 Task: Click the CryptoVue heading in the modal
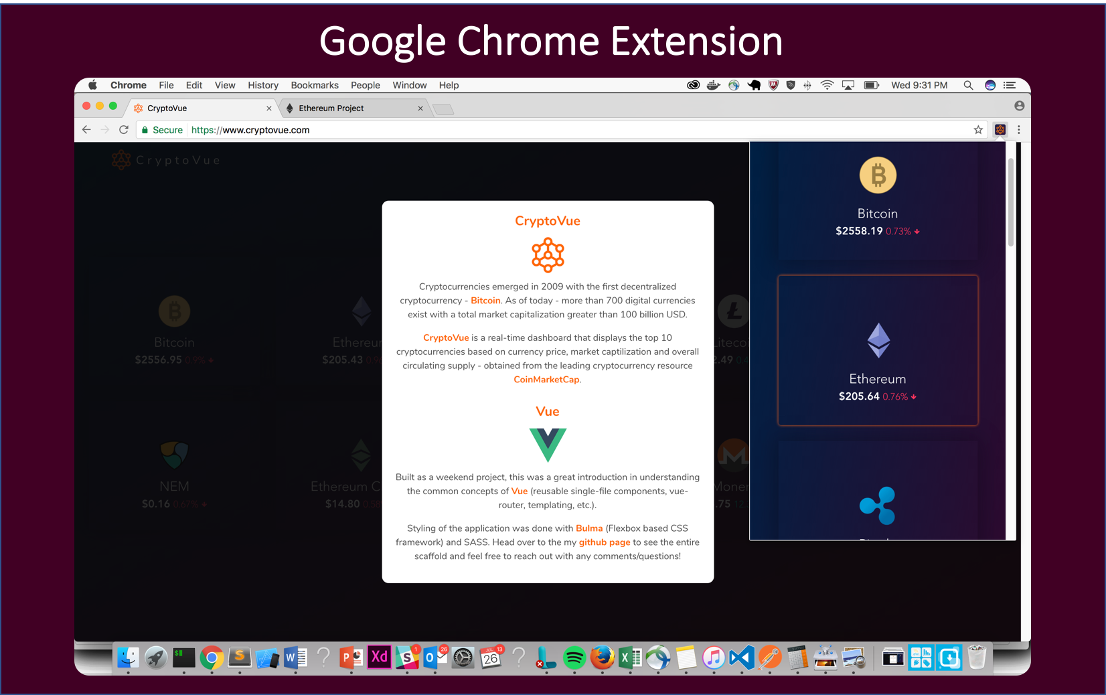548,221
